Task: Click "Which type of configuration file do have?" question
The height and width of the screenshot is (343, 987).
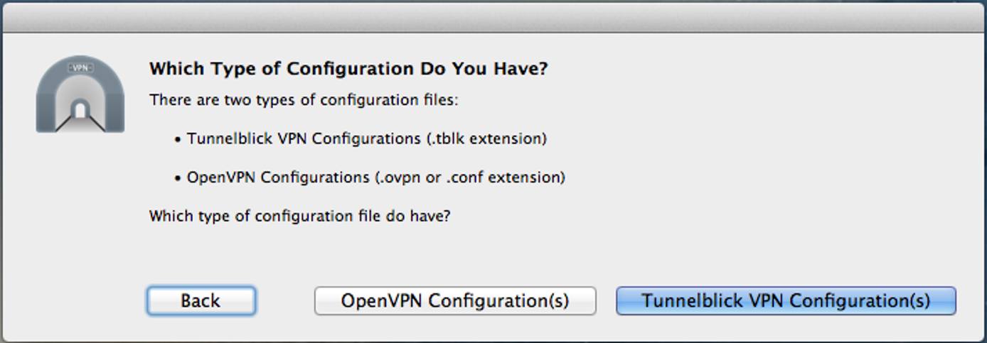Action: 299,216
